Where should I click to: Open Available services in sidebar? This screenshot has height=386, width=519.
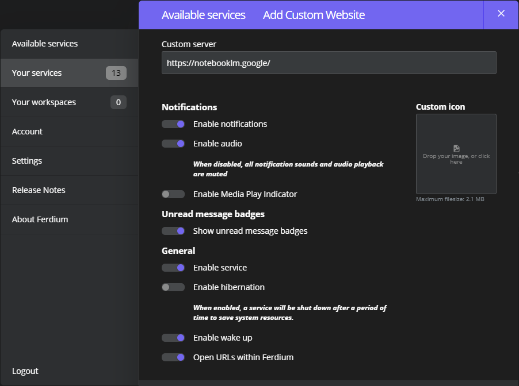tap(45, 44)
